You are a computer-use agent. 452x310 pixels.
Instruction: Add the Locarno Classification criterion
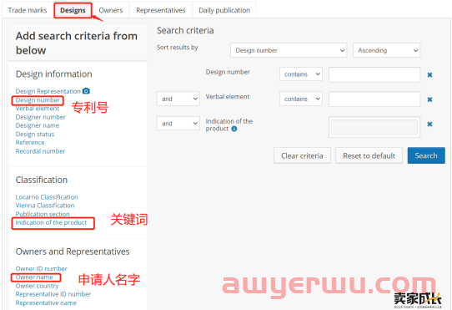pyautogui.click(x=47, y=197)
